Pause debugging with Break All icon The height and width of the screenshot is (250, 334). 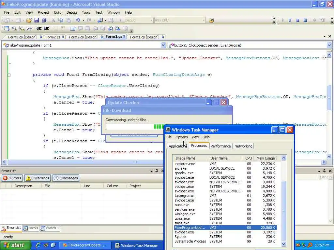tap(290, 20)
